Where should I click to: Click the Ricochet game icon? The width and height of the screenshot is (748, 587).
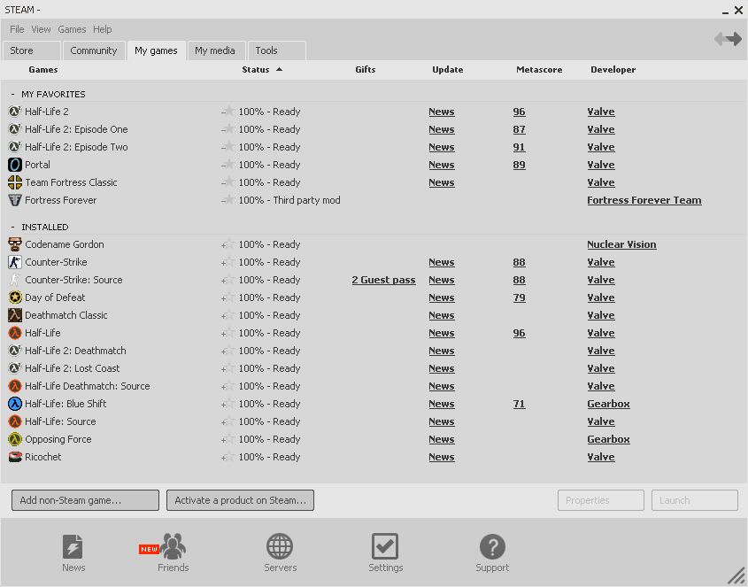(15, 457)
